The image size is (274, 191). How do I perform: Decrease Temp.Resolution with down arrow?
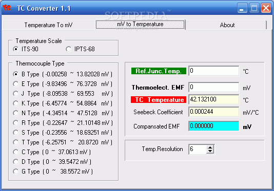point(210,152)
